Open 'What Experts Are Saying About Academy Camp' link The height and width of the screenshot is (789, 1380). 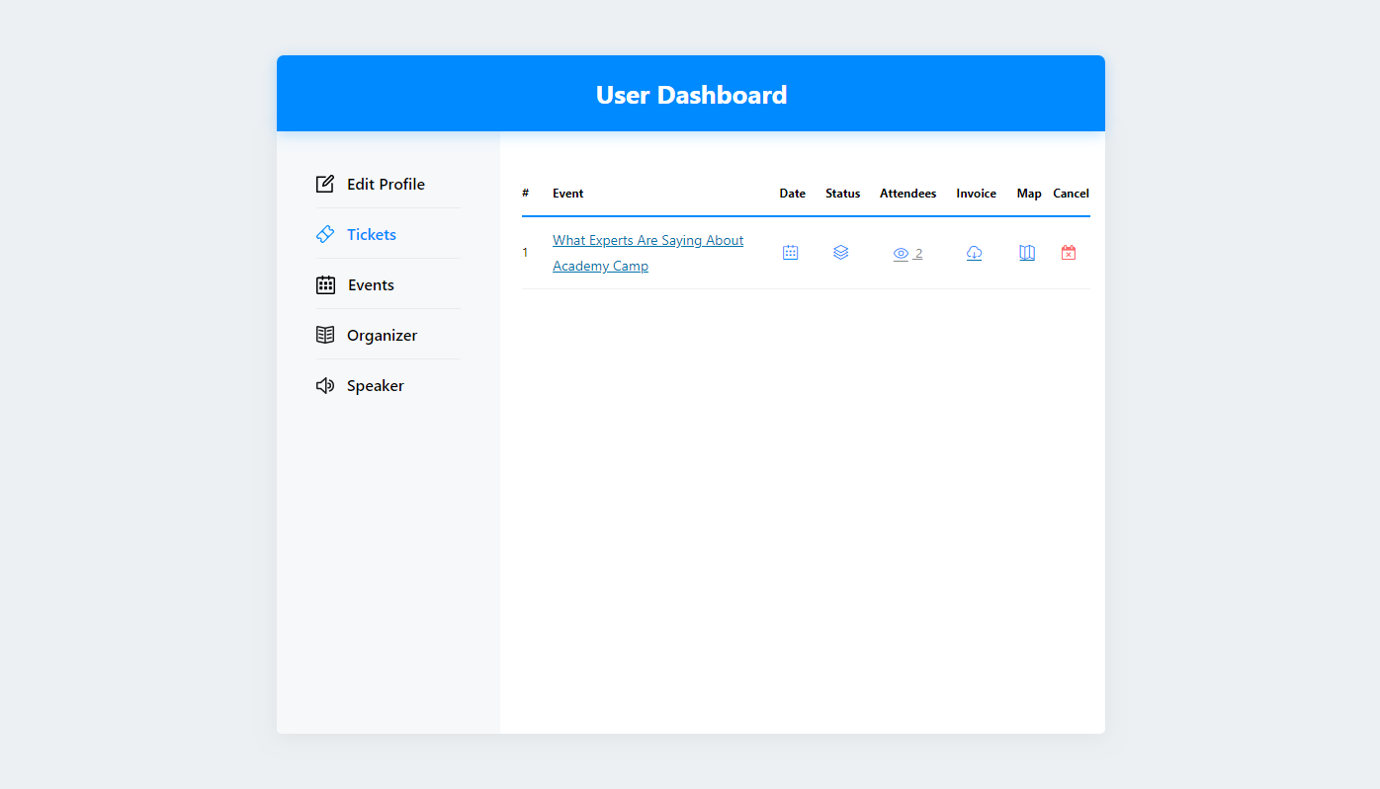648,253
